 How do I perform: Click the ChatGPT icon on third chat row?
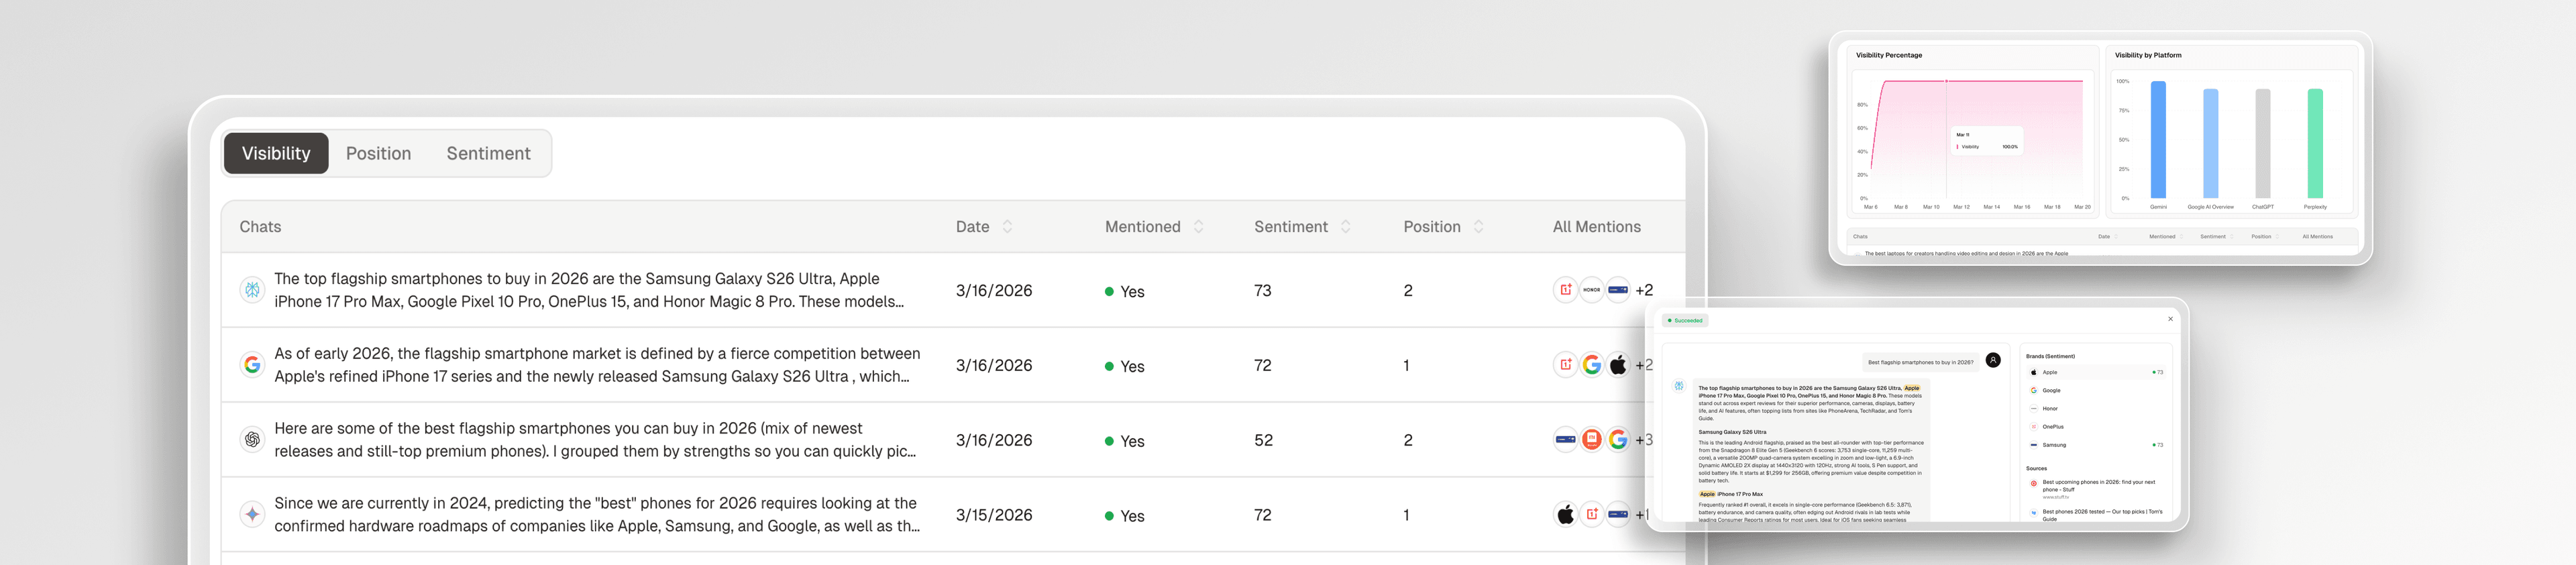pos(252,440)
